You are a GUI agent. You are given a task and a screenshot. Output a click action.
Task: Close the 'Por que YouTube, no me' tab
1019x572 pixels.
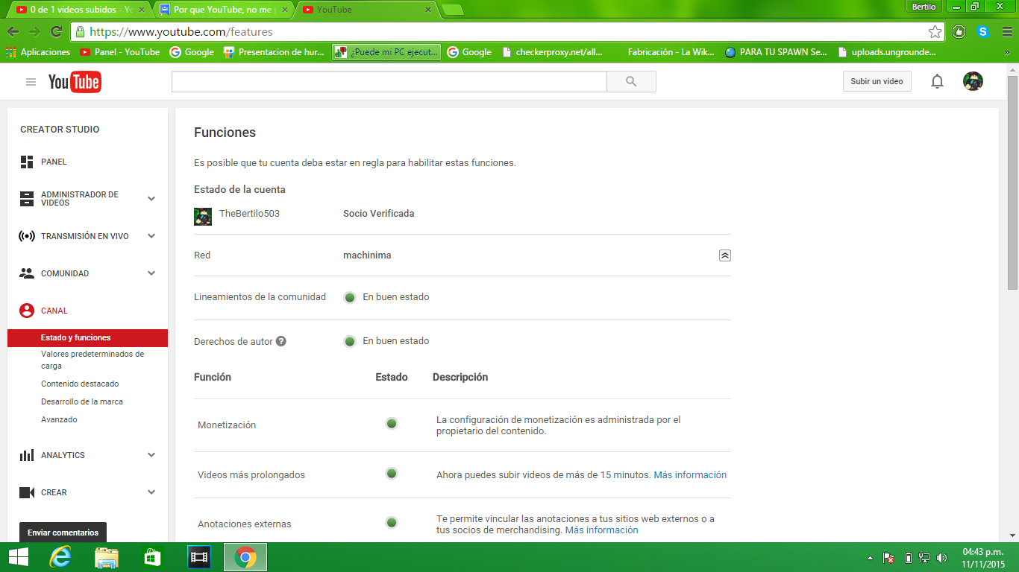(285, 10)
